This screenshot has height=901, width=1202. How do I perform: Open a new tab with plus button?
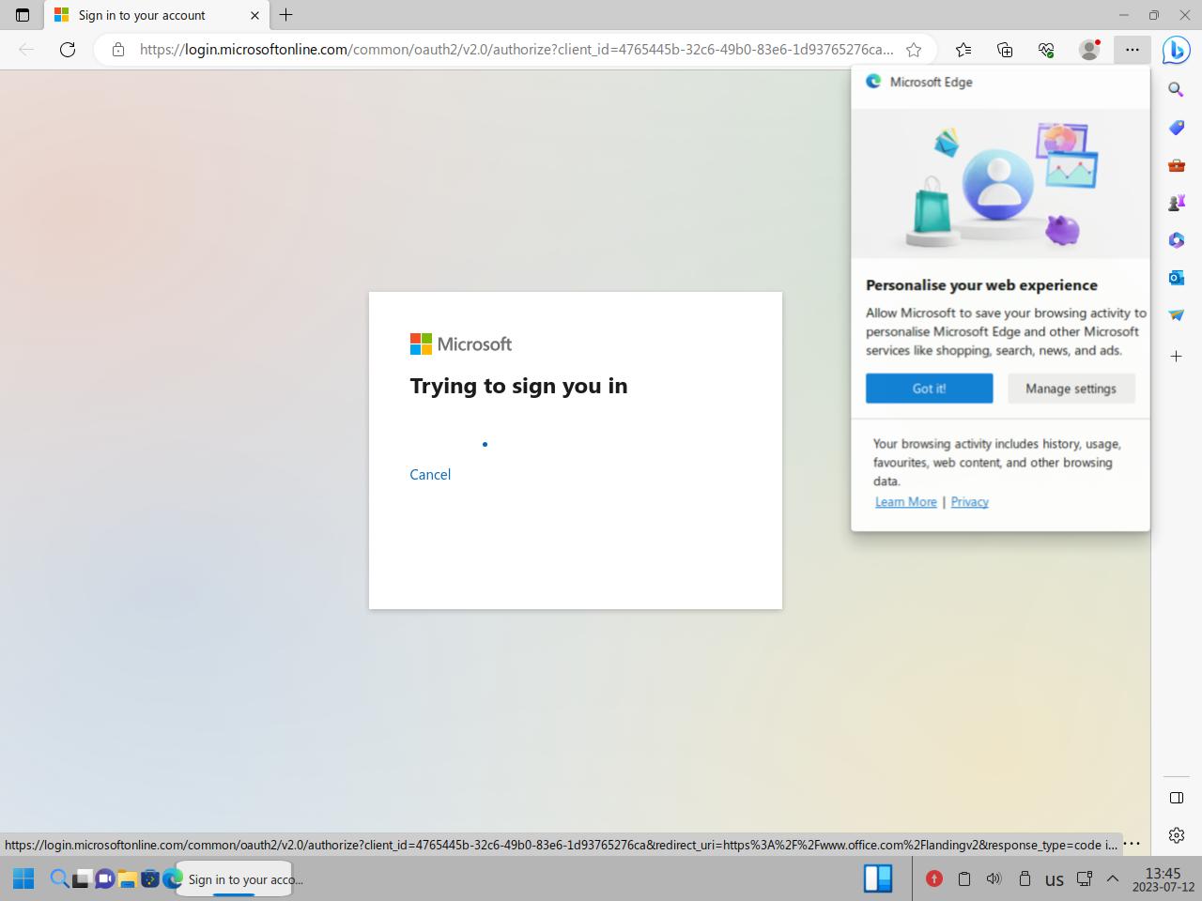pyautogui.click(x=286, y=15)
